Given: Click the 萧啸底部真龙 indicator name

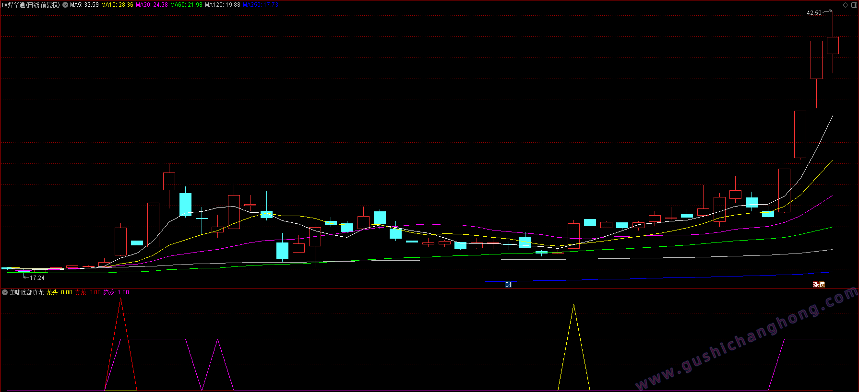Looking at the screenshot, I should click(x=26, y=292).
